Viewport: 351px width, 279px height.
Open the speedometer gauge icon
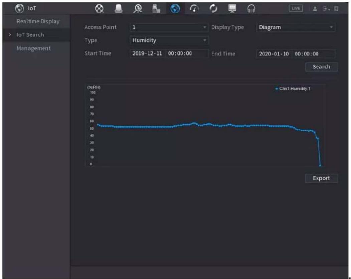coord(194,9)
